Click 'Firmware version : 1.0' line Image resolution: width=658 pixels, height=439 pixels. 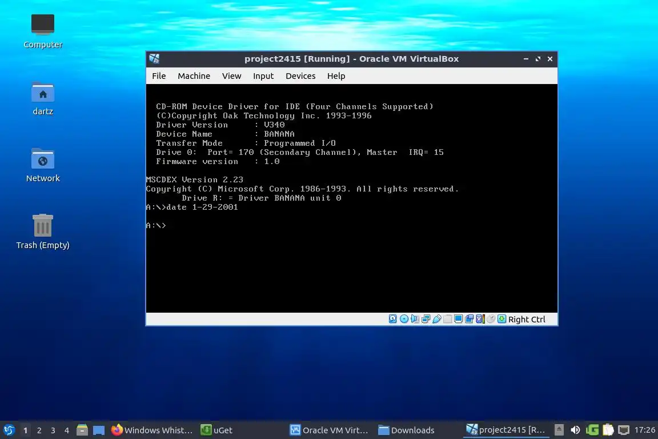click(x=218, y=161)
